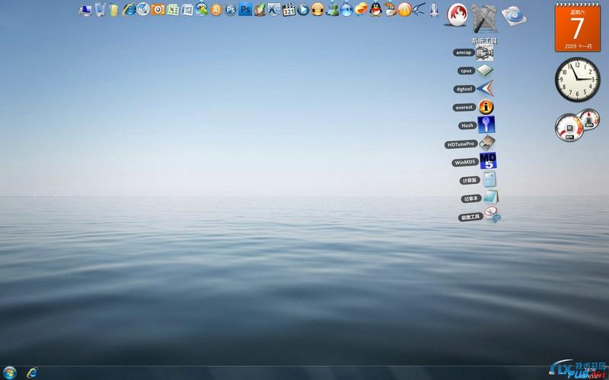Launch dgtool from the tools stack
Viewport: 609px width, 380px height.
(x=485, y=88)
